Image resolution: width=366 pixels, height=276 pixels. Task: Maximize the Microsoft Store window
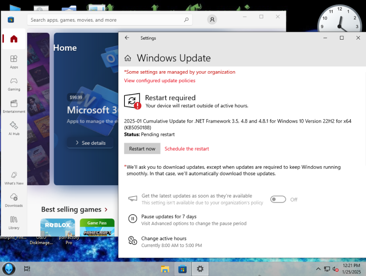coord(261,17)
